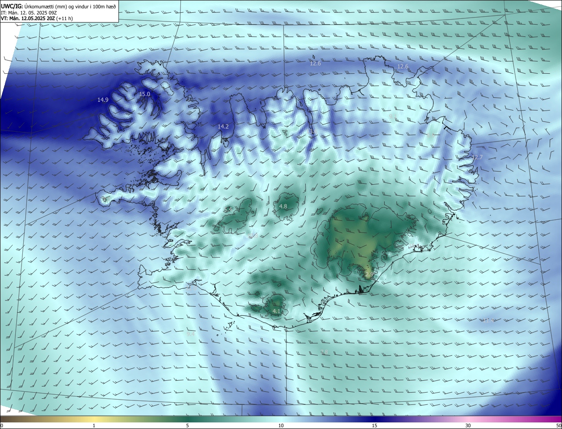
Task: Click the color scale tick labeled 5
Action: (187, 425)
